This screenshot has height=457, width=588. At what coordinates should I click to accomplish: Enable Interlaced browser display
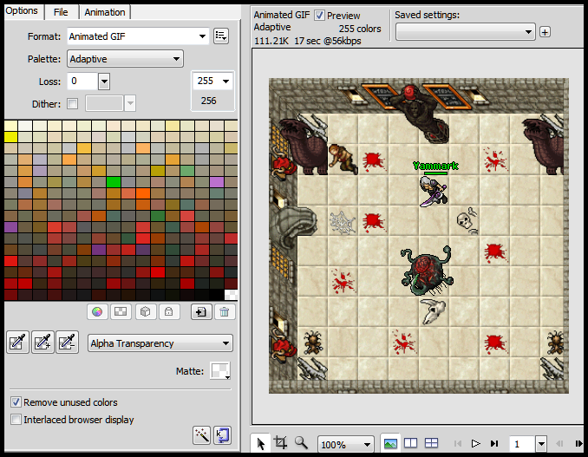[x=16, y=420]
